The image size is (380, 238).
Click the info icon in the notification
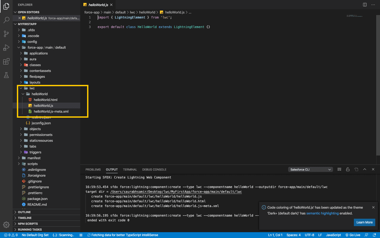pos(264,207)
